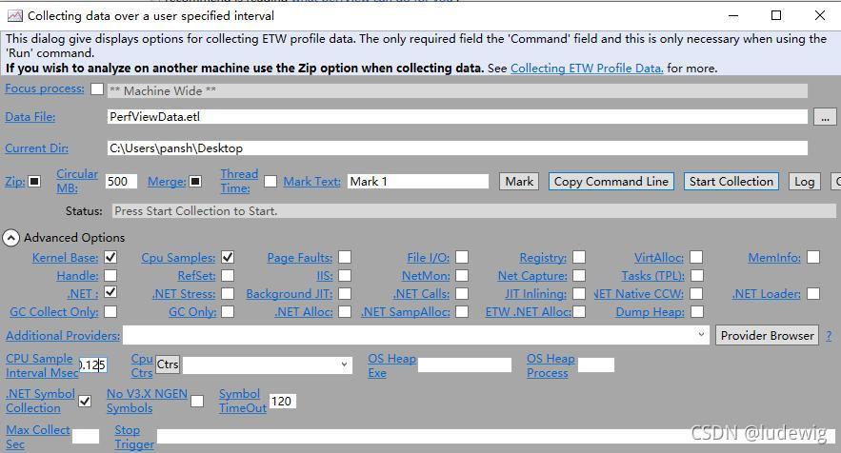841x453 pixels.
Task: Enable the MemInfo checkbox
Action: click(813, 257)
